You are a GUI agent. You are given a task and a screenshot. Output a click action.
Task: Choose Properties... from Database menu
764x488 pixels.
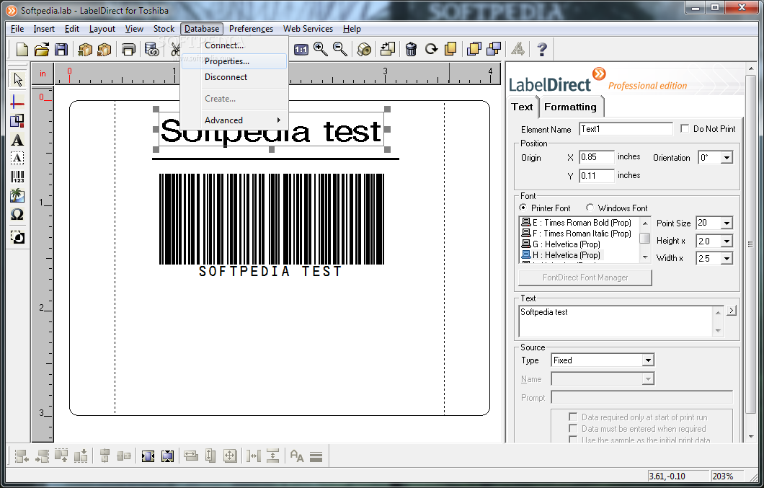pos(235,61)
